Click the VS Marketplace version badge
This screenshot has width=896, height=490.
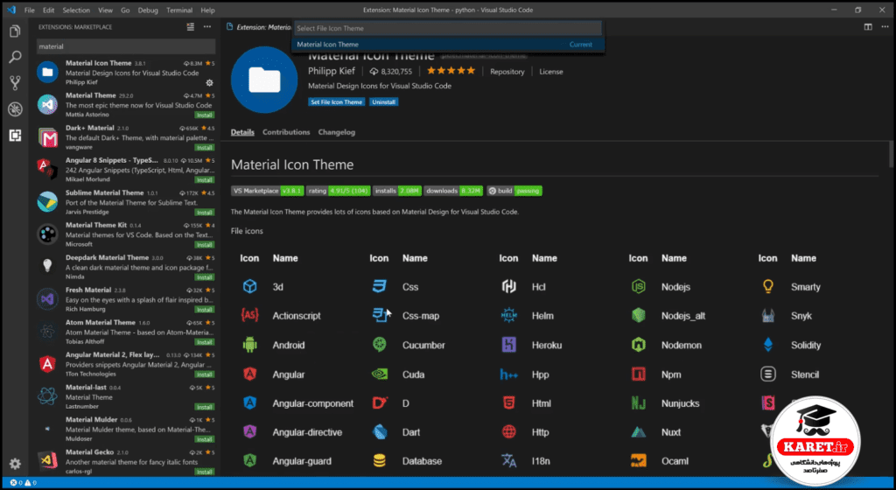click(268, 191)
